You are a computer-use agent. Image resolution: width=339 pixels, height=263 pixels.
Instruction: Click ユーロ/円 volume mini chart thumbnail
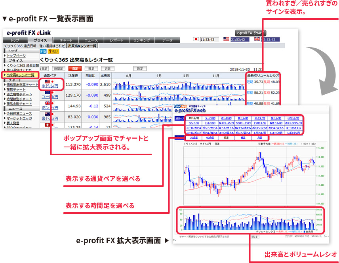[x=179, y=95]
